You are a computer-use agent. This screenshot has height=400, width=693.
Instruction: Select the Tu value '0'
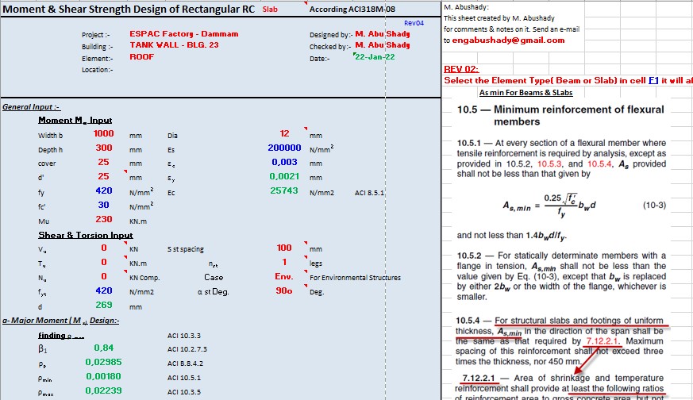(x=104, y=262)
